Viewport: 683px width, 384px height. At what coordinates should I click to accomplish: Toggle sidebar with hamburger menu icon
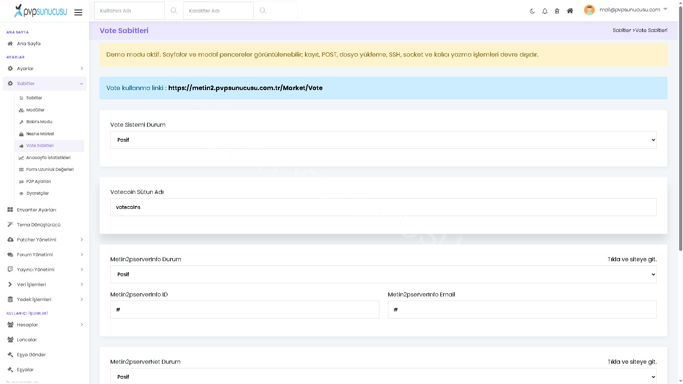click(x=78, y=12)
